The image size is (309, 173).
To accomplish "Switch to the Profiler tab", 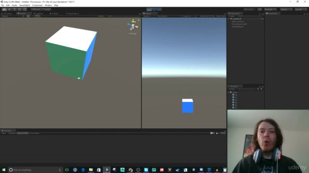I will coord(54,13).
